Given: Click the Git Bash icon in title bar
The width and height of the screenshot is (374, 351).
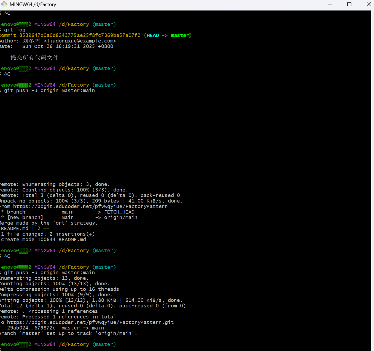Looking at the screenshot, I should [x=4, y=4].
